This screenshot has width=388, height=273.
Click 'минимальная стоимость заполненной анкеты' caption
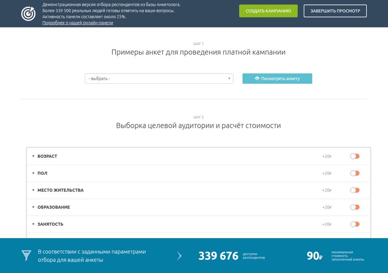[x=348, y=256]
